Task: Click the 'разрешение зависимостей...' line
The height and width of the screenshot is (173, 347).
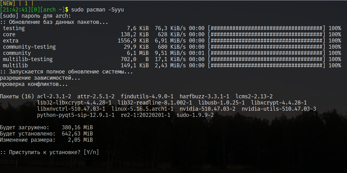Action: [x=40, y=78]
